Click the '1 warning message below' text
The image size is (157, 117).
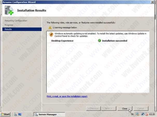[x=65, y=27]
